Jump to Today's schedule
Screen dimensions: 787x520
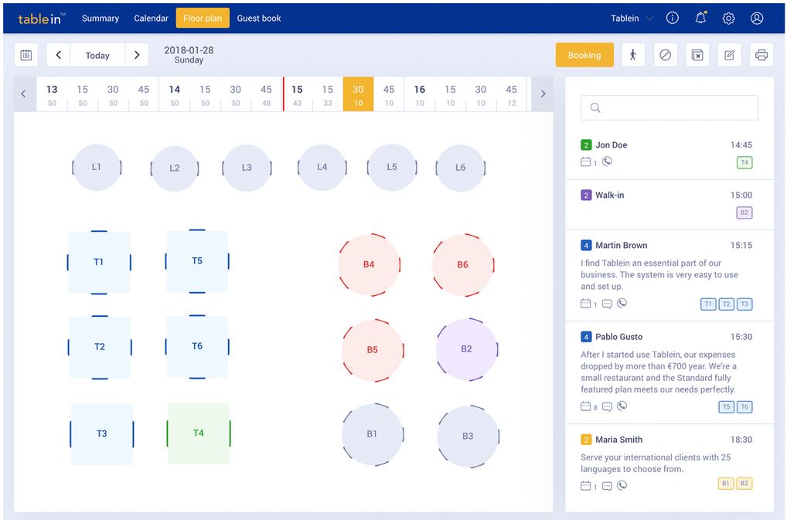[97, 55]
